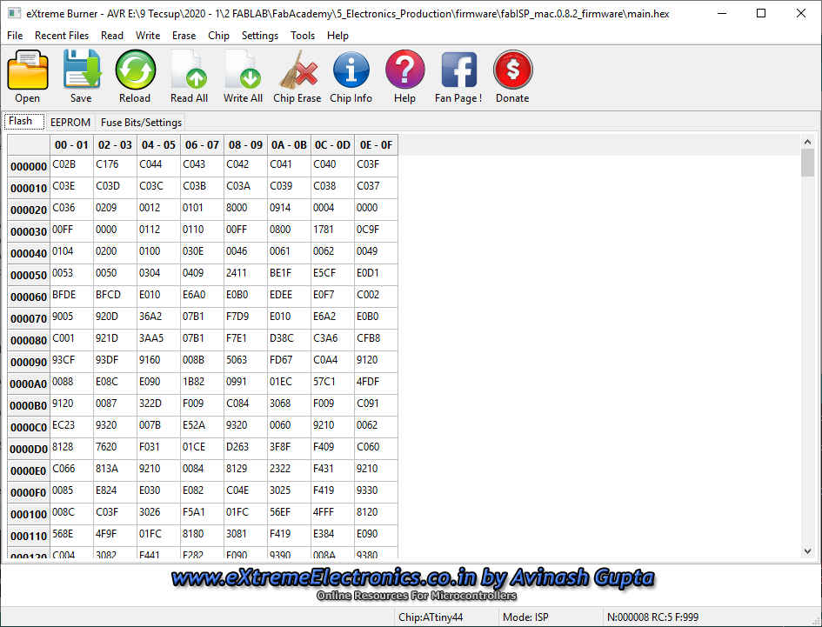
Task: Open the Help menu in the menu bar
Action: (337, 36)
